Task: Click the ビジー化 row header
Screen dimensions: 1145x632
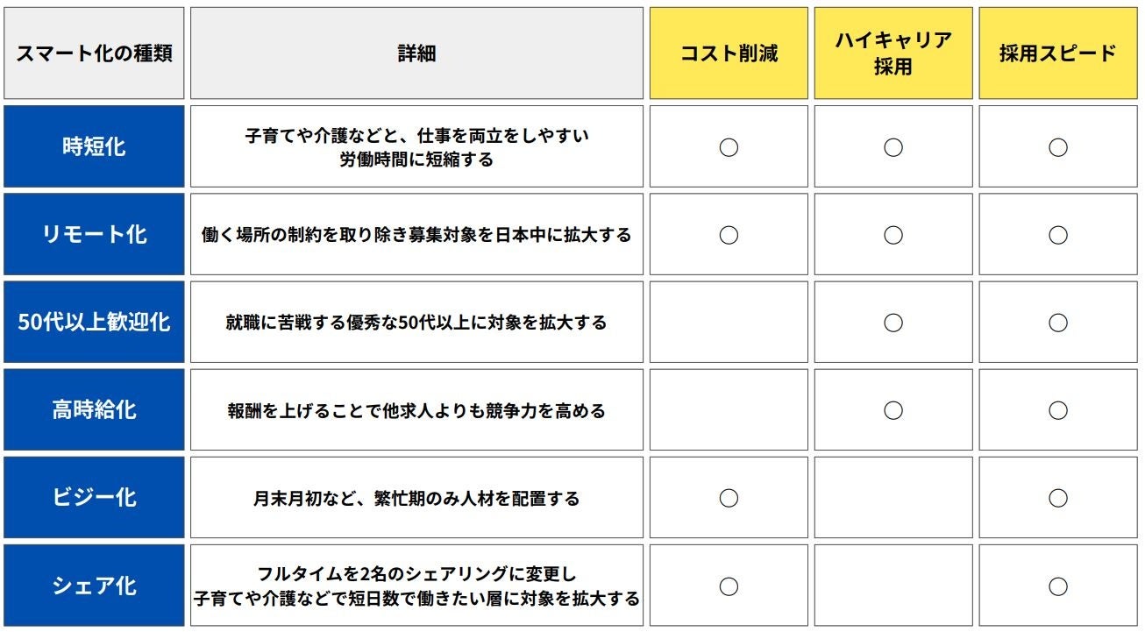Action: coord(94,497)
